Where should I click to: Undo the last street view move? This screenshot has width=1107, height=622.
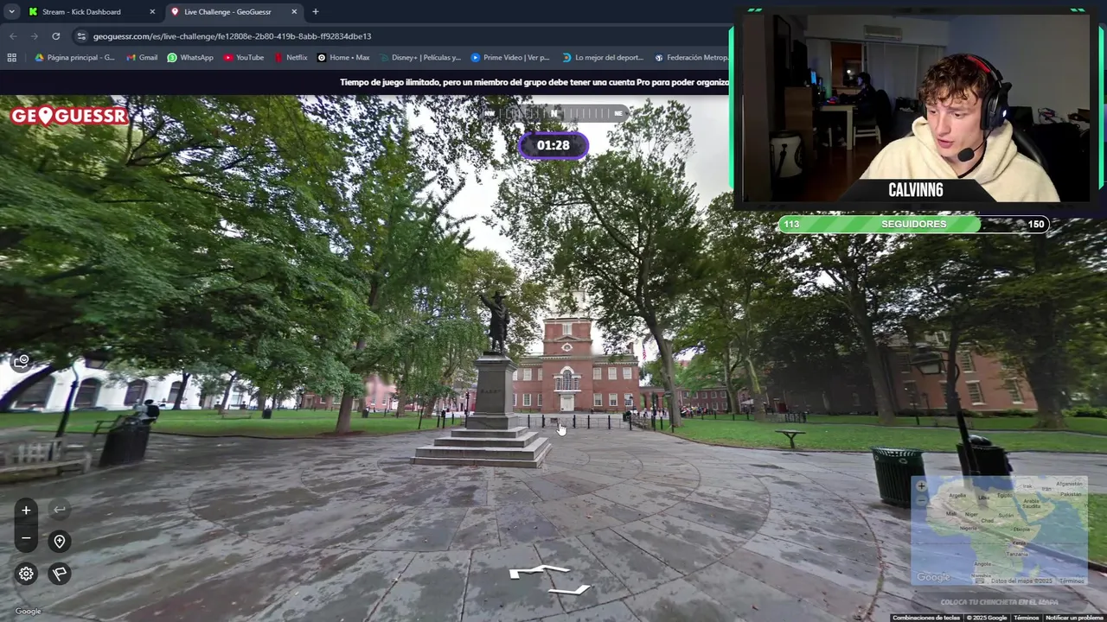[59, 511]
